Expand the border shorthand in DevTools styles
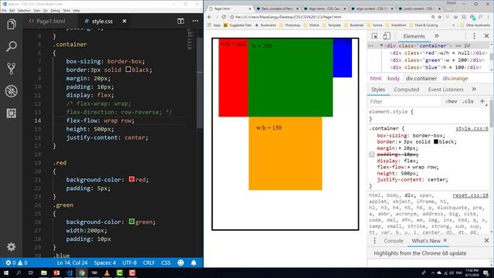This screenshot has width=494, height=278. tap(401, 142)
